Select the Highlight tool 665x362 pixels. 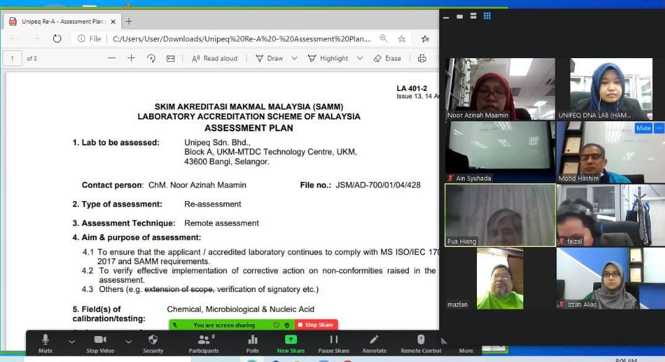(328, 58)
